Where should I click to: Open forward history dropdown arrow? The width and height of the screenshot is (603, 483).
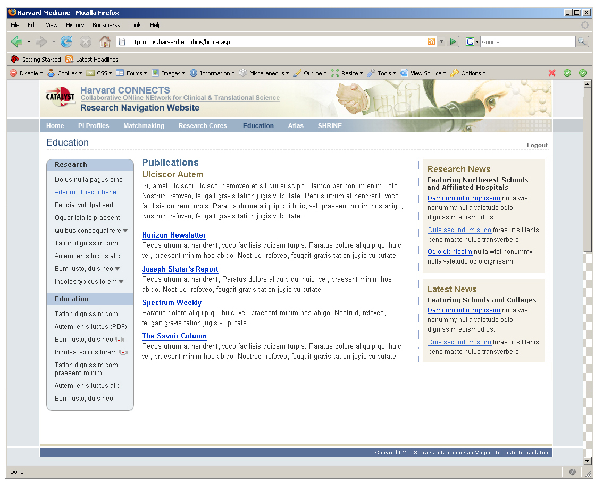tap(54, 41)
